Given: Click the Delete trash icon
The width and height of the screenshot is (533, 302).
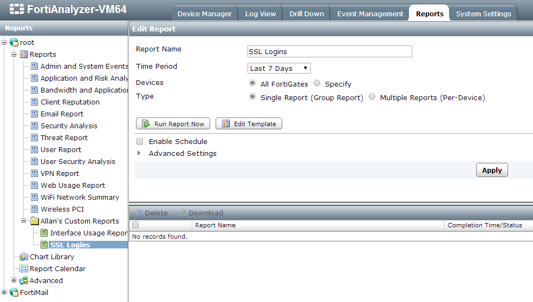Looking at the screenshot, I should coord(139,213).
